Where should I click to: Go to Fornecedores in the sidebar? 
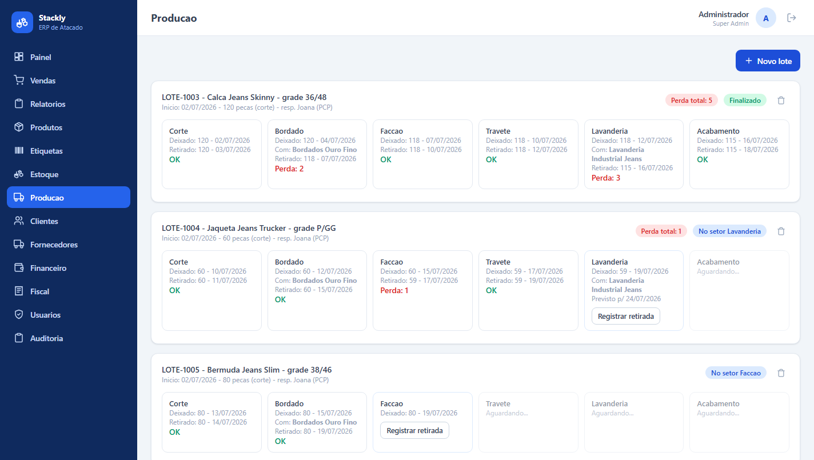[x=69, y=245]
